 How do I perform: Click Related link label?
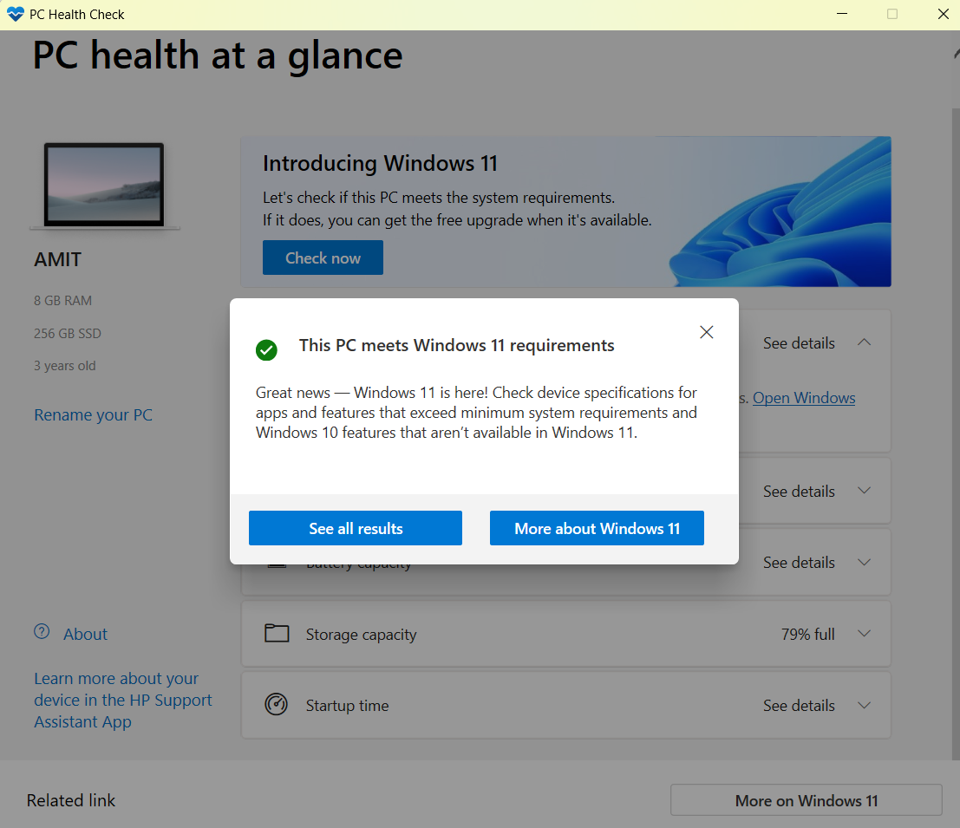click(71, 800)
